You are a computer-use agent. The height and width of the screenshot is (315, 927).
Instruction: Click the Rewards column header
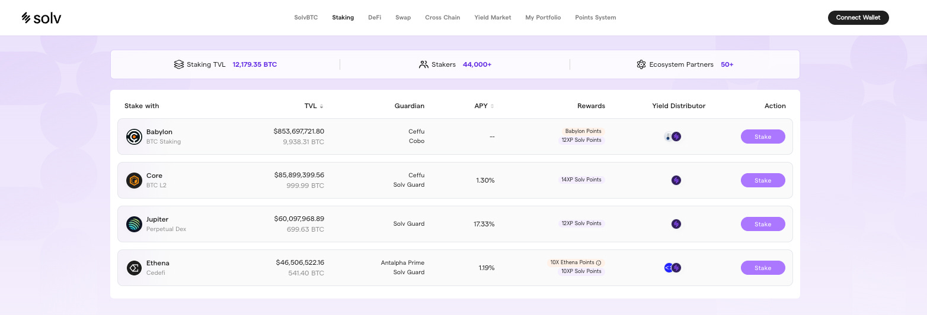pos(591,106)
